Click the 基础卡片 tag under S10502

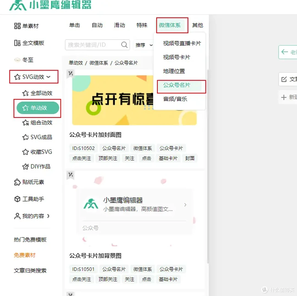pos(168,158)
